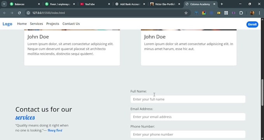Open a new browser tab

(222, 4)
